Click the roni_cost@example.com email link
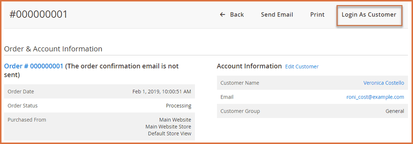 (376, 97)
